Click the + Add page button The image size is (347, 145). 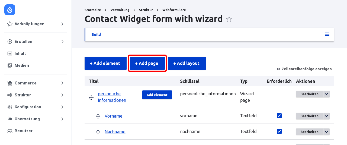147,63
